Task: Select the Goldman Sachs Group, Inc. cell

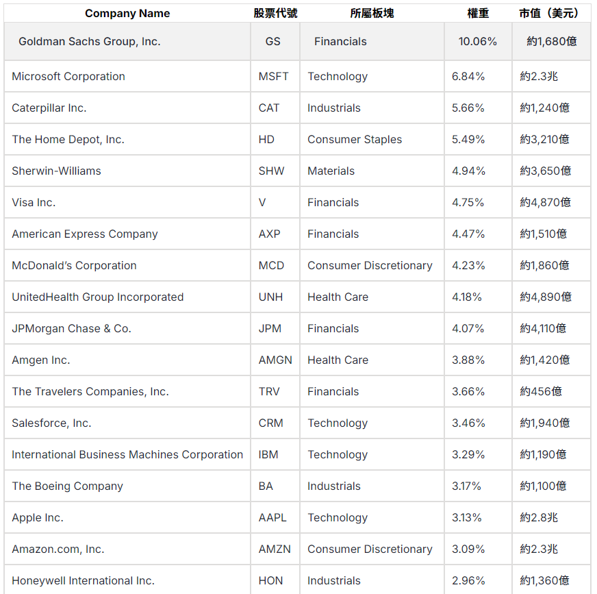Action: [x=90, y=41]
